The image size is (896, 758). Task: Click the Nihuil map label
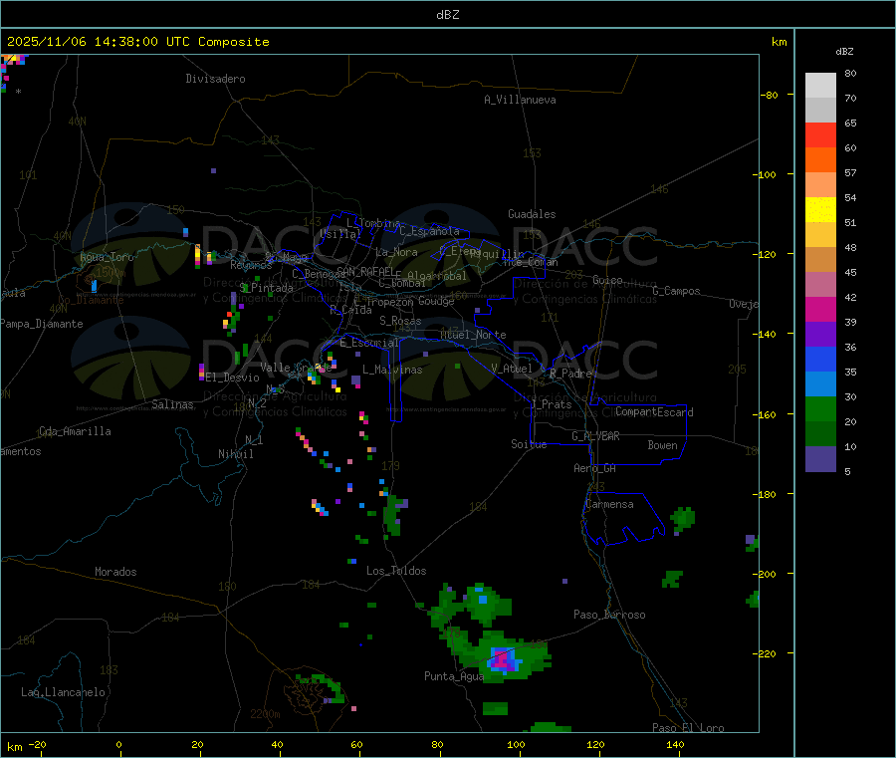click(x=236, y=454)
